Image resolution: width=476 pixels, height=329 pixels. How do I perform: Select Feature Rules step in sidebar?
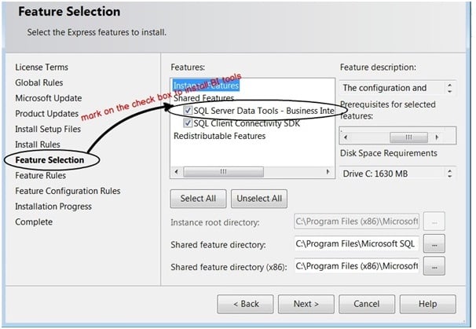coord(40,175)
